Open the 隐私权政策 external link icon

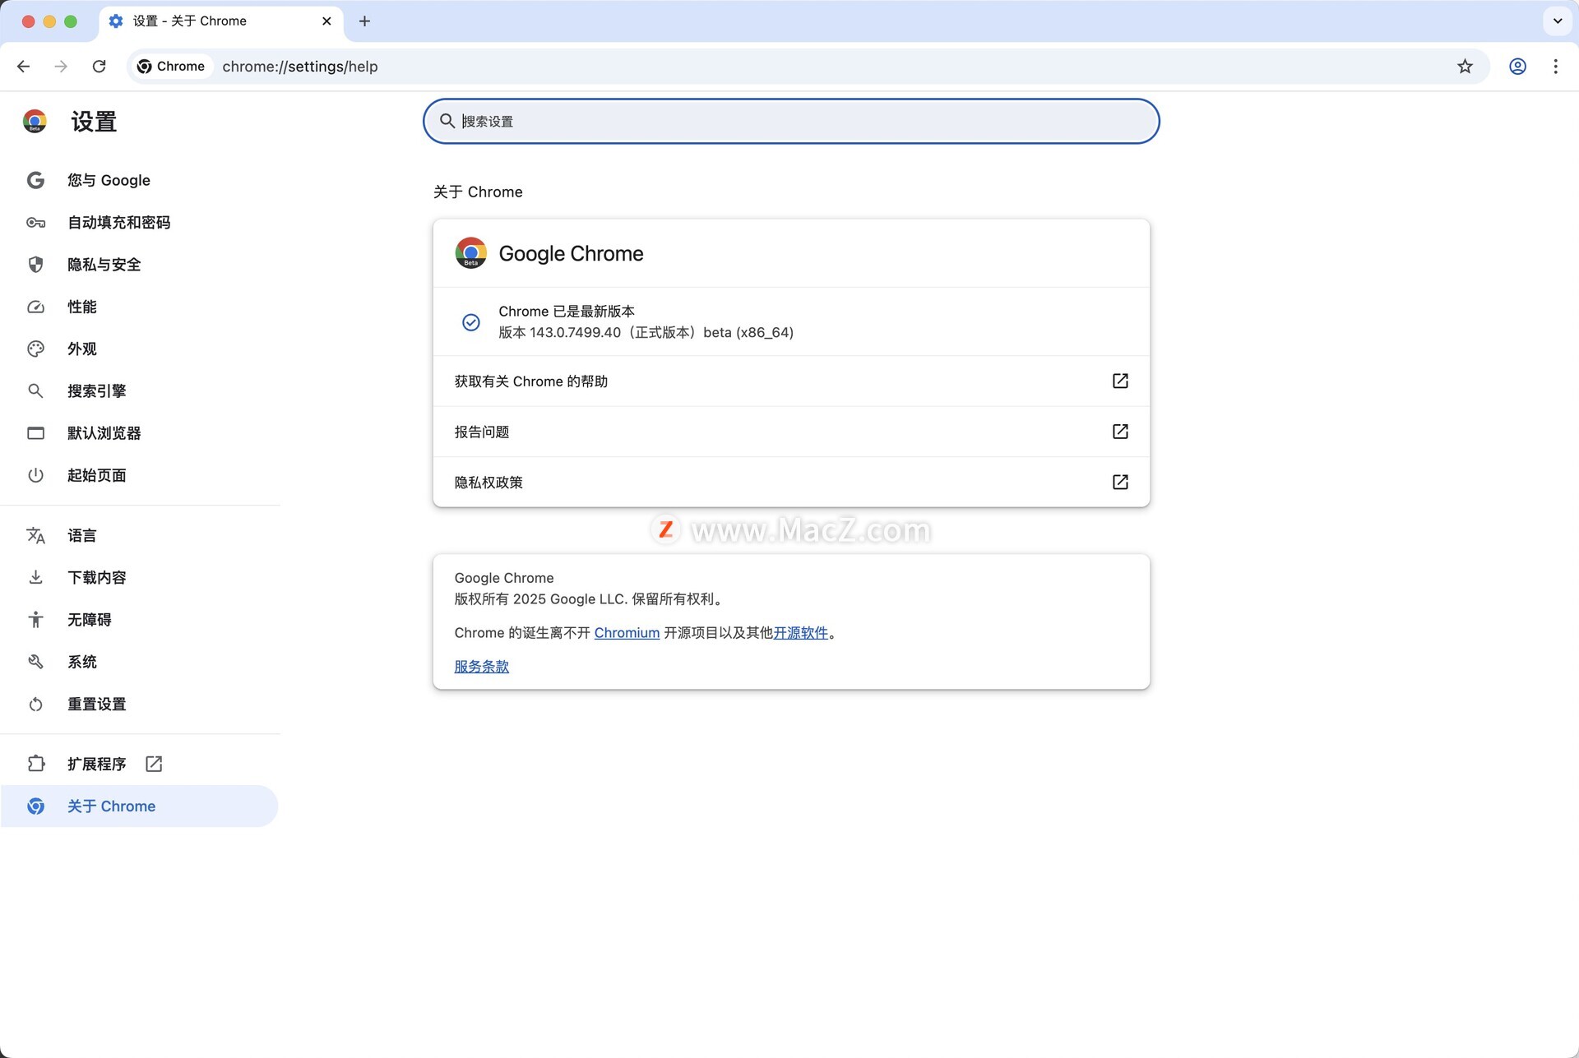point(1119,482)
